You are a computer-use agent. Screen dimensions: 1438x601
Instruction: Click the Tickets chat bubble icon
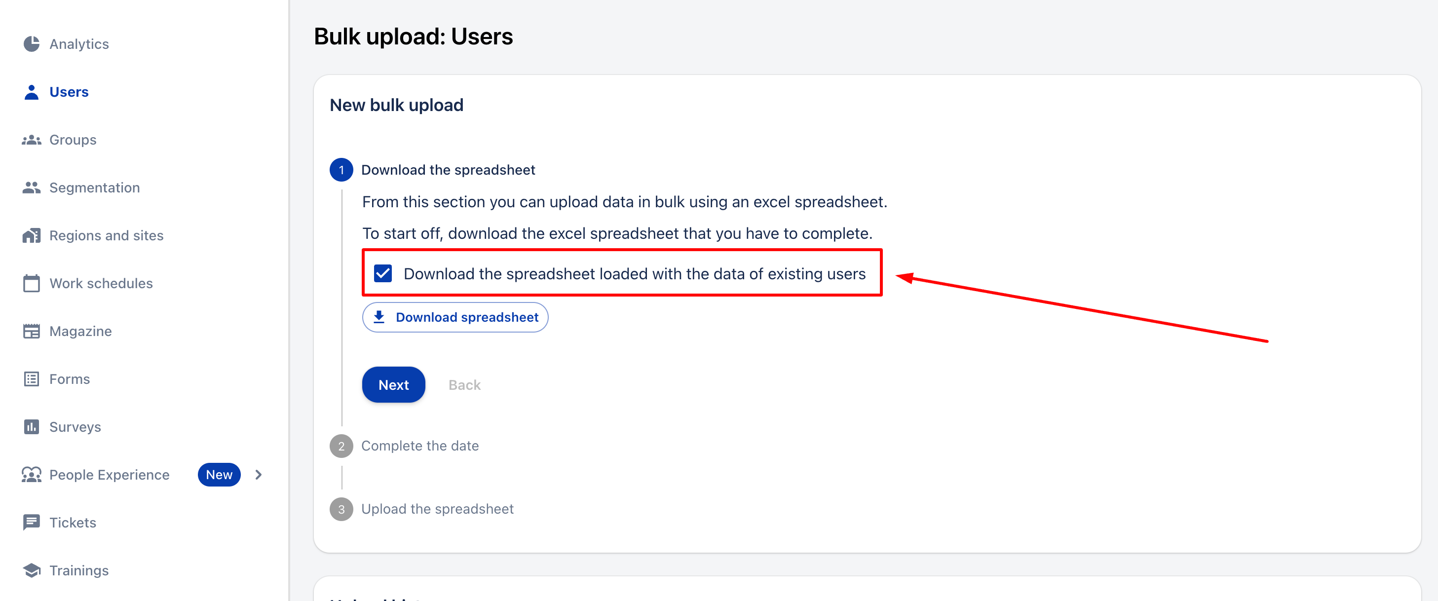(x=31, y=523)
